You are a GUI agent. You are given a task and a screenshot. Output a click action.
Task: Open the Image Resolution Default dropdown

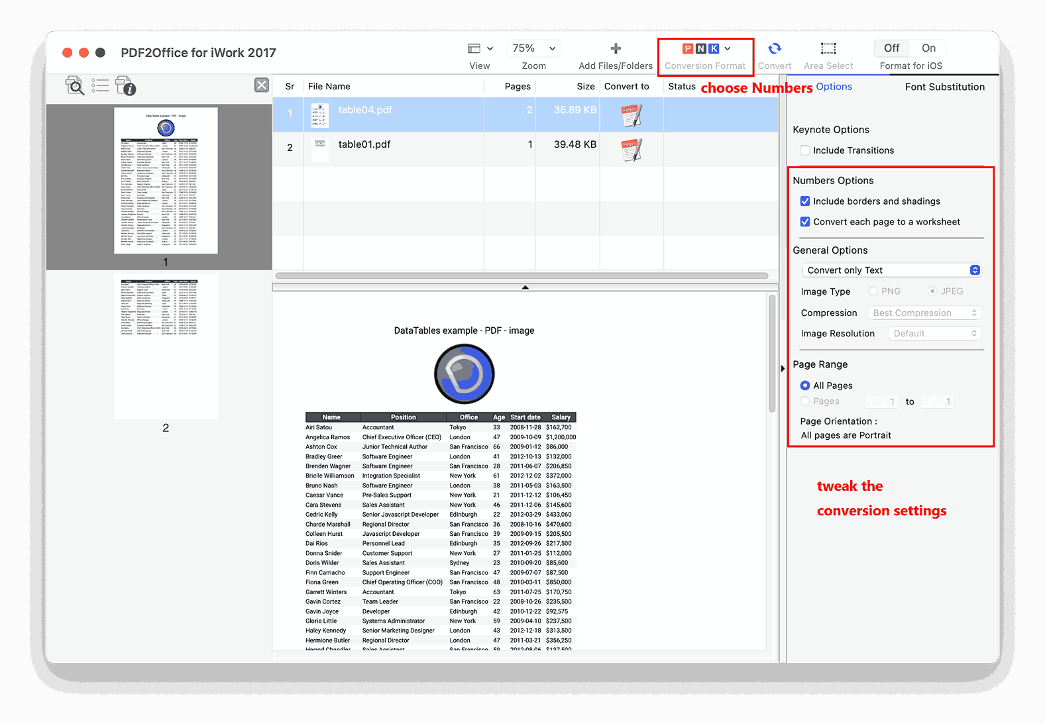tap(934, 333)
